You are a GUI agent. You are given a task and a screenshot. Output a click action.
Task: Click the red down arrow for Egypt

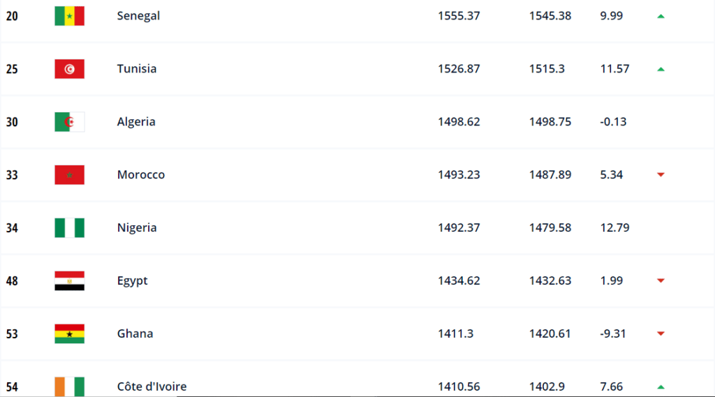click(661, 280)
